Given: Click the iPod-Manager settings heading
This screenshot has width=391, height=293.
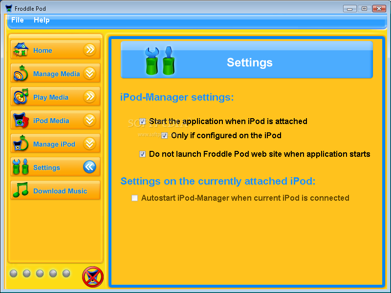Looking at the screenshot, I should click(x=177, y=97).
